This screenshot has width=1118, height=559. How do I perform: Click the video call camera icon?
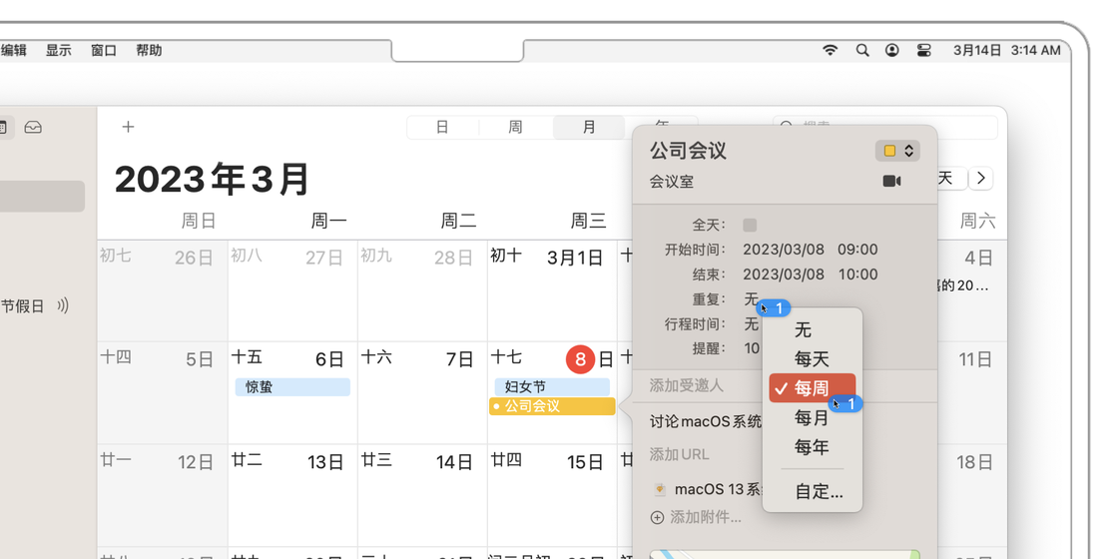point(891,182)
